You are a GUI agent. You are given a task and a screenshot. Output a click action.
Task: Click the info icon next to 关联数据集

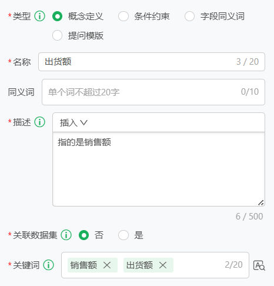(x=66, y=235)
